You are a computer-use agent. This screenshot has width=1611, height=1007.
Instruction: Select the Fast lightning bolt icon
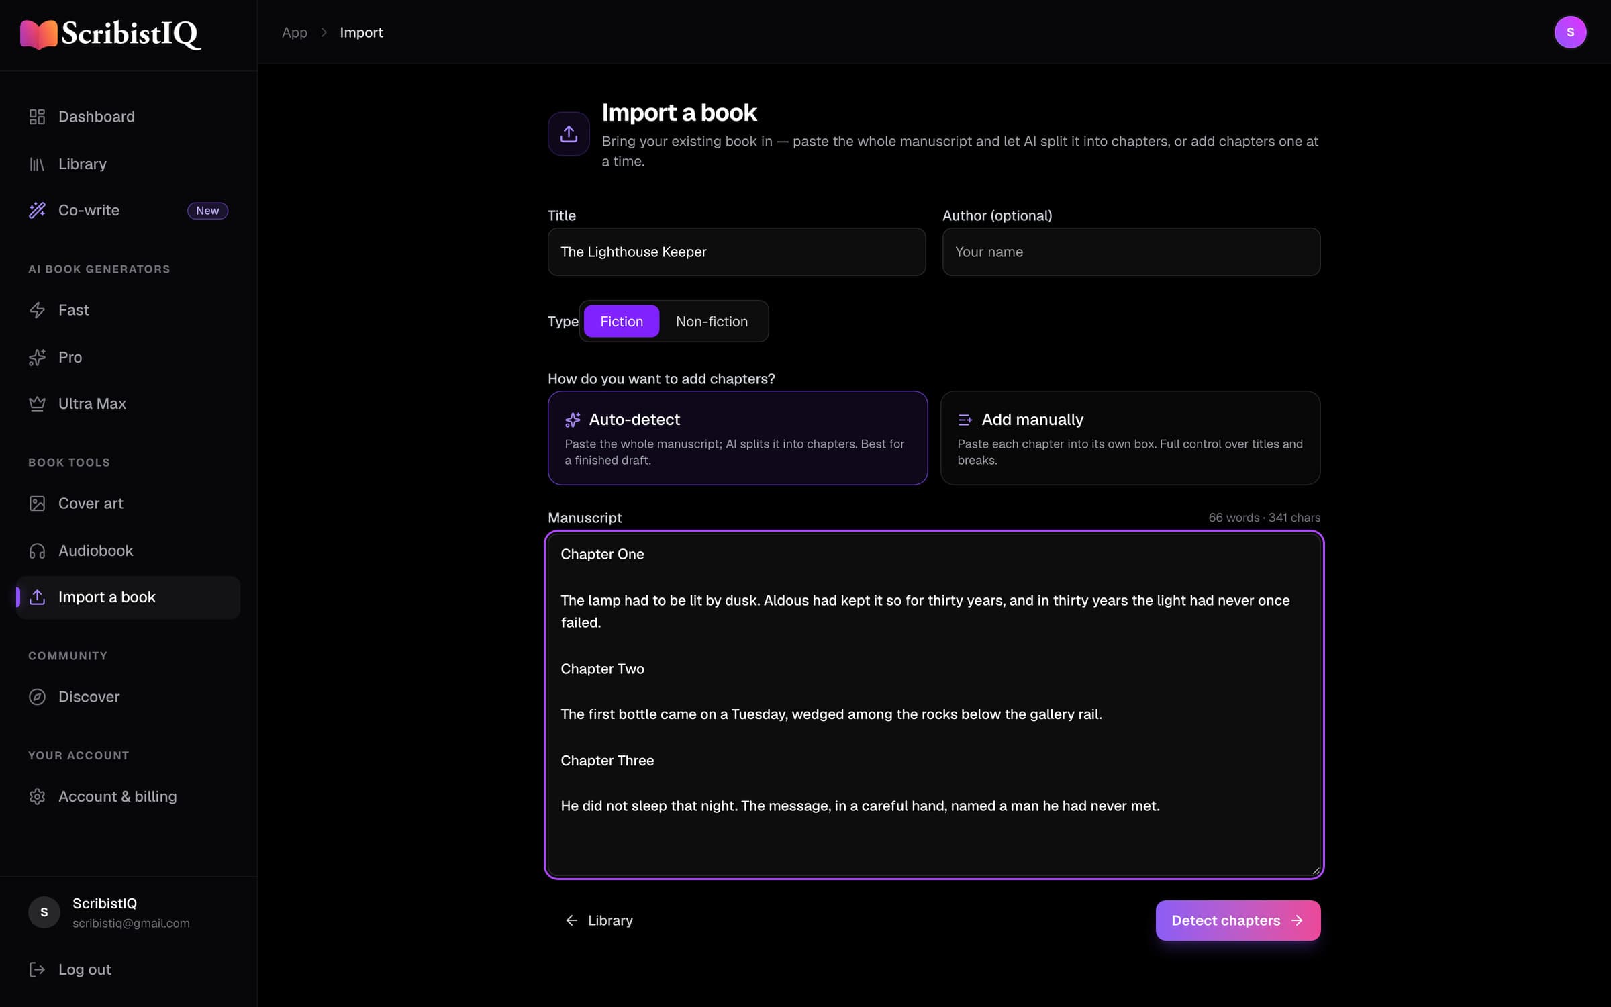pos(37,310)
